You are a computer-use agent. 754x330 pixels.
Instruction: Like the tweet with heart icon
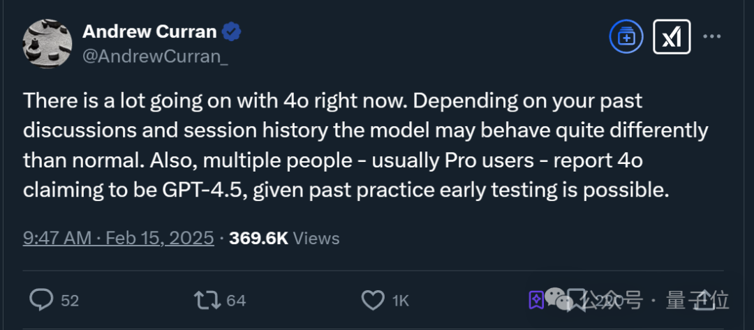click(373, 300)
